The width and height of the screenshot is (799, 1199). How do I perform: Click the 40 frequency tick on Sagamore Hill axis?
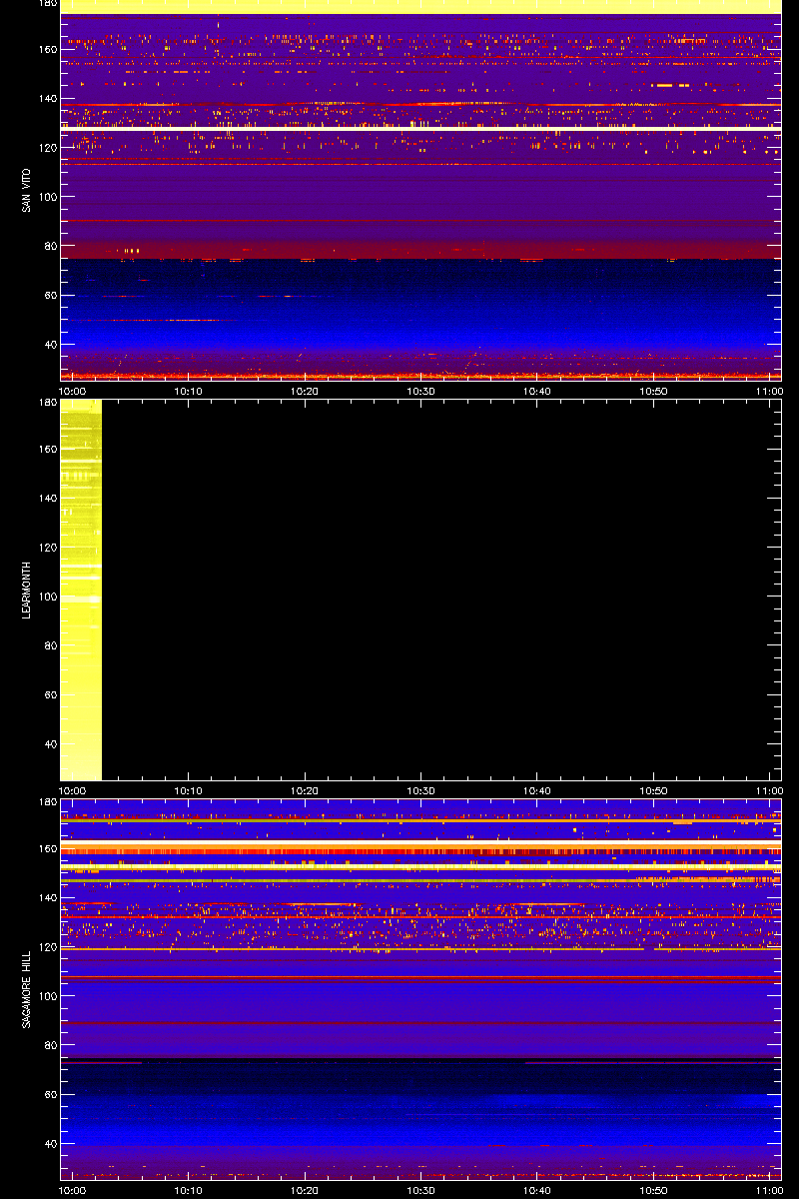[50, 1143]
